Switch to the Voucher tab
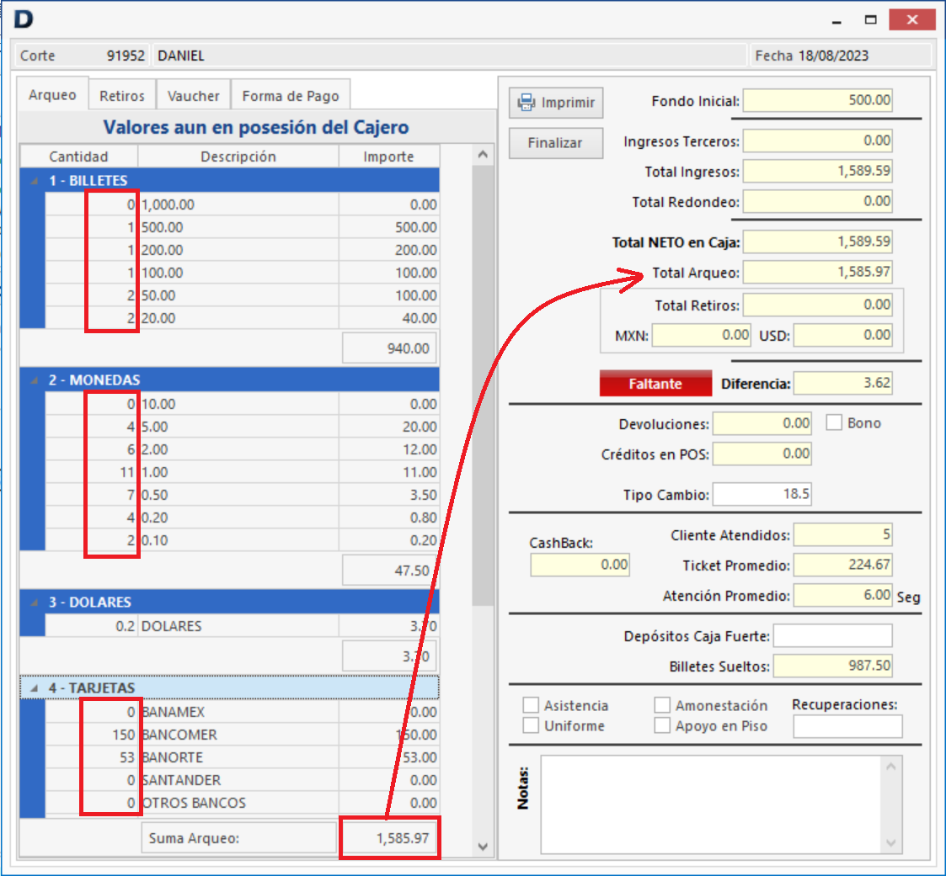Screen dimensions: 946x876 [193, 96]
